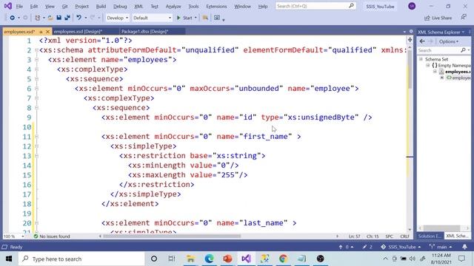Collapse the code fold on line 3
This screenshot has height=266, width=474.
(36, 60)
